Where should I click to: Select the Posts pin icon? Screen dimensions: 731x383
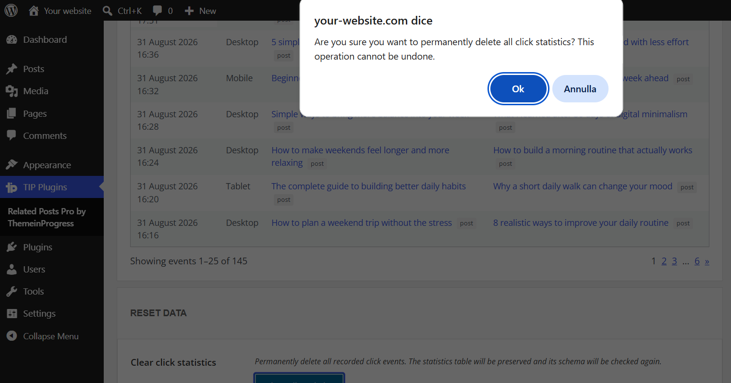click(12, 69)
